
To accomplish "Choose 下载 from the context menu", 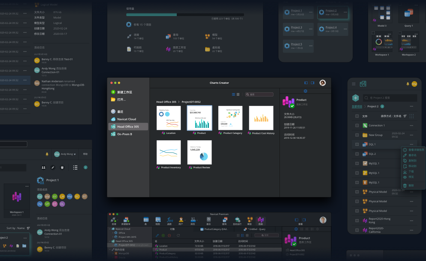I will 408,172.
